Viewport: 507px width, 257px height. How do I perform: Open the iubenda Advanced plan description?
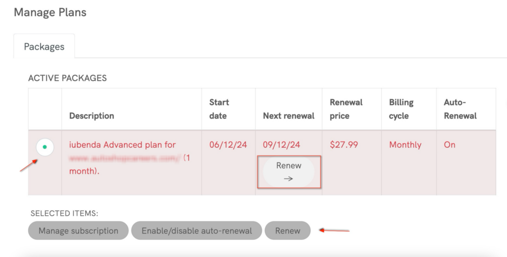point(122,145)
